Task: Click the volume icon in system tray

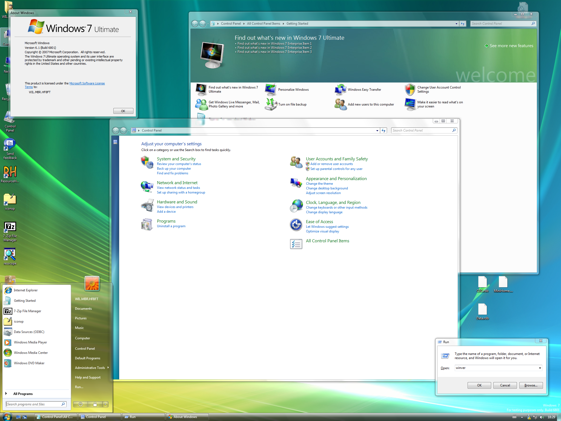Action: click(x=542, y=417)
